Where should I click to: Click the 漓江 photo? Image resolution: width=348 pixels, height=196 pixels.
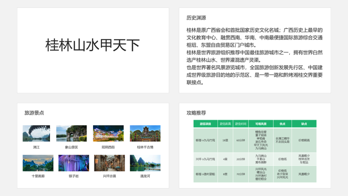[36, 133]
